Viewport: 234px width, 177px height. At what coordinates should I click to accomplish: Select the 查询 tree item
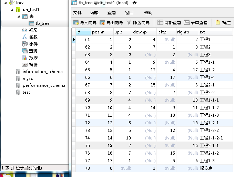(x=30, y=51)
